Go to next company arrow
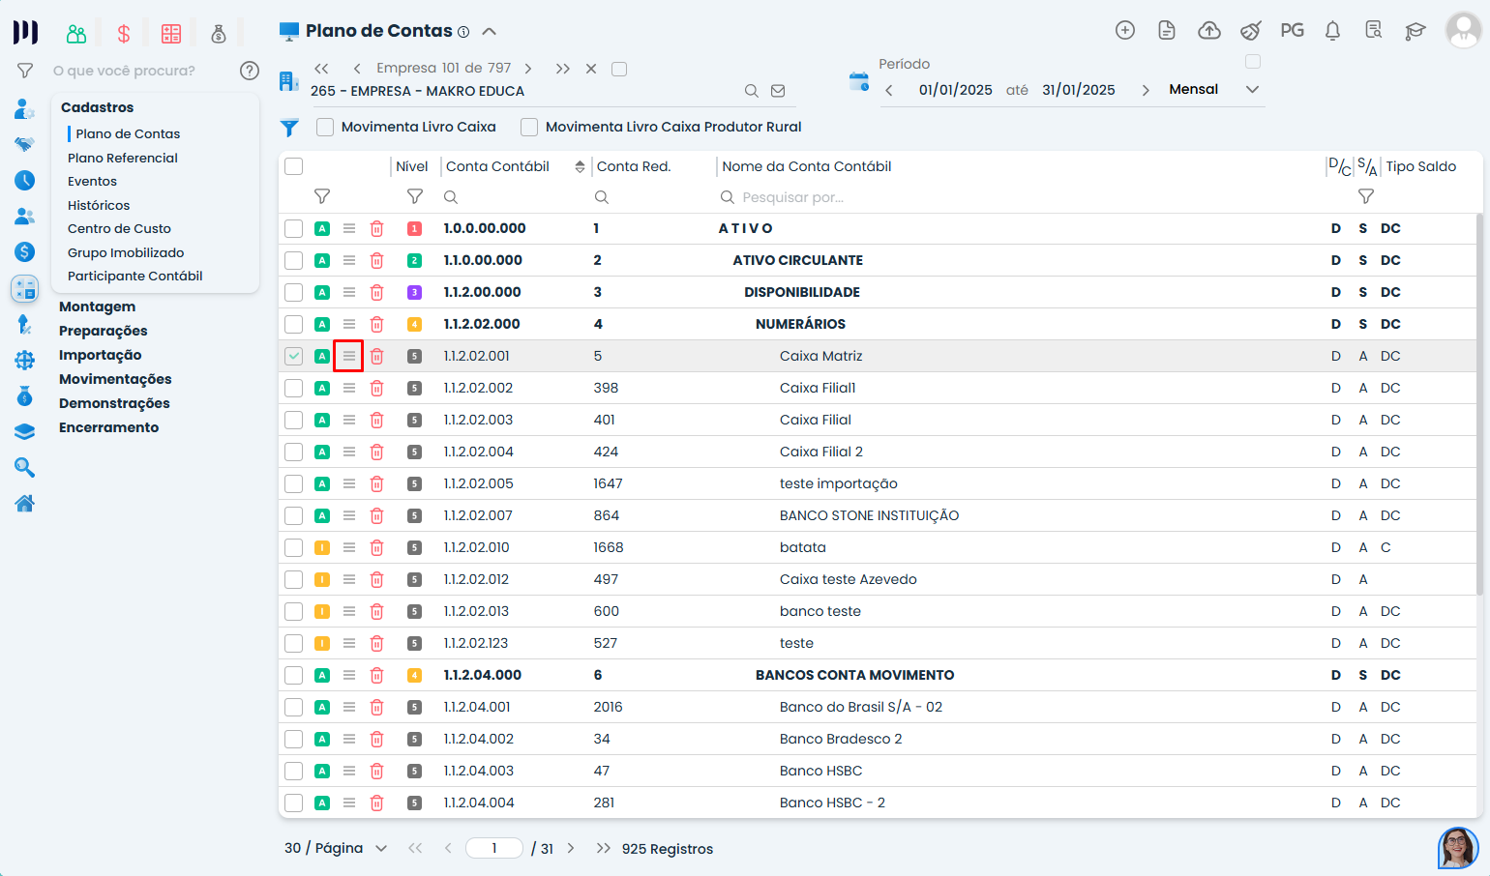The height and width of the screenshot is (876, 1490). (x=528, y=69)
